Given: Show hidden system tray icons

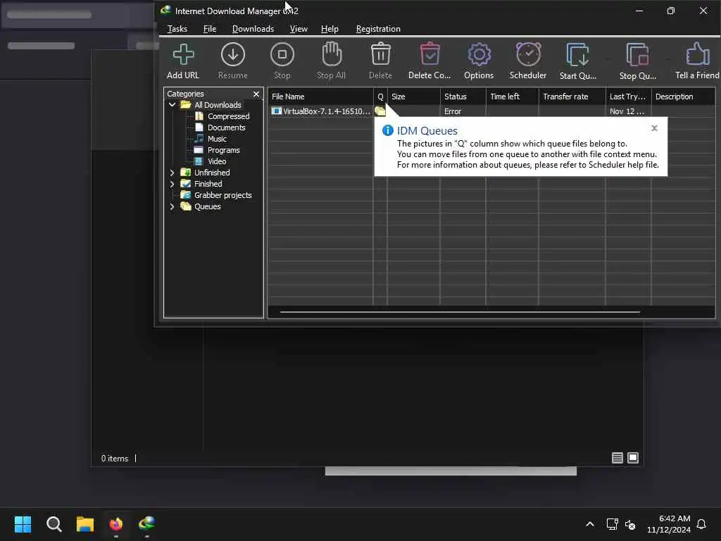Looking at the screenshot, I should (x=590, y=524).
